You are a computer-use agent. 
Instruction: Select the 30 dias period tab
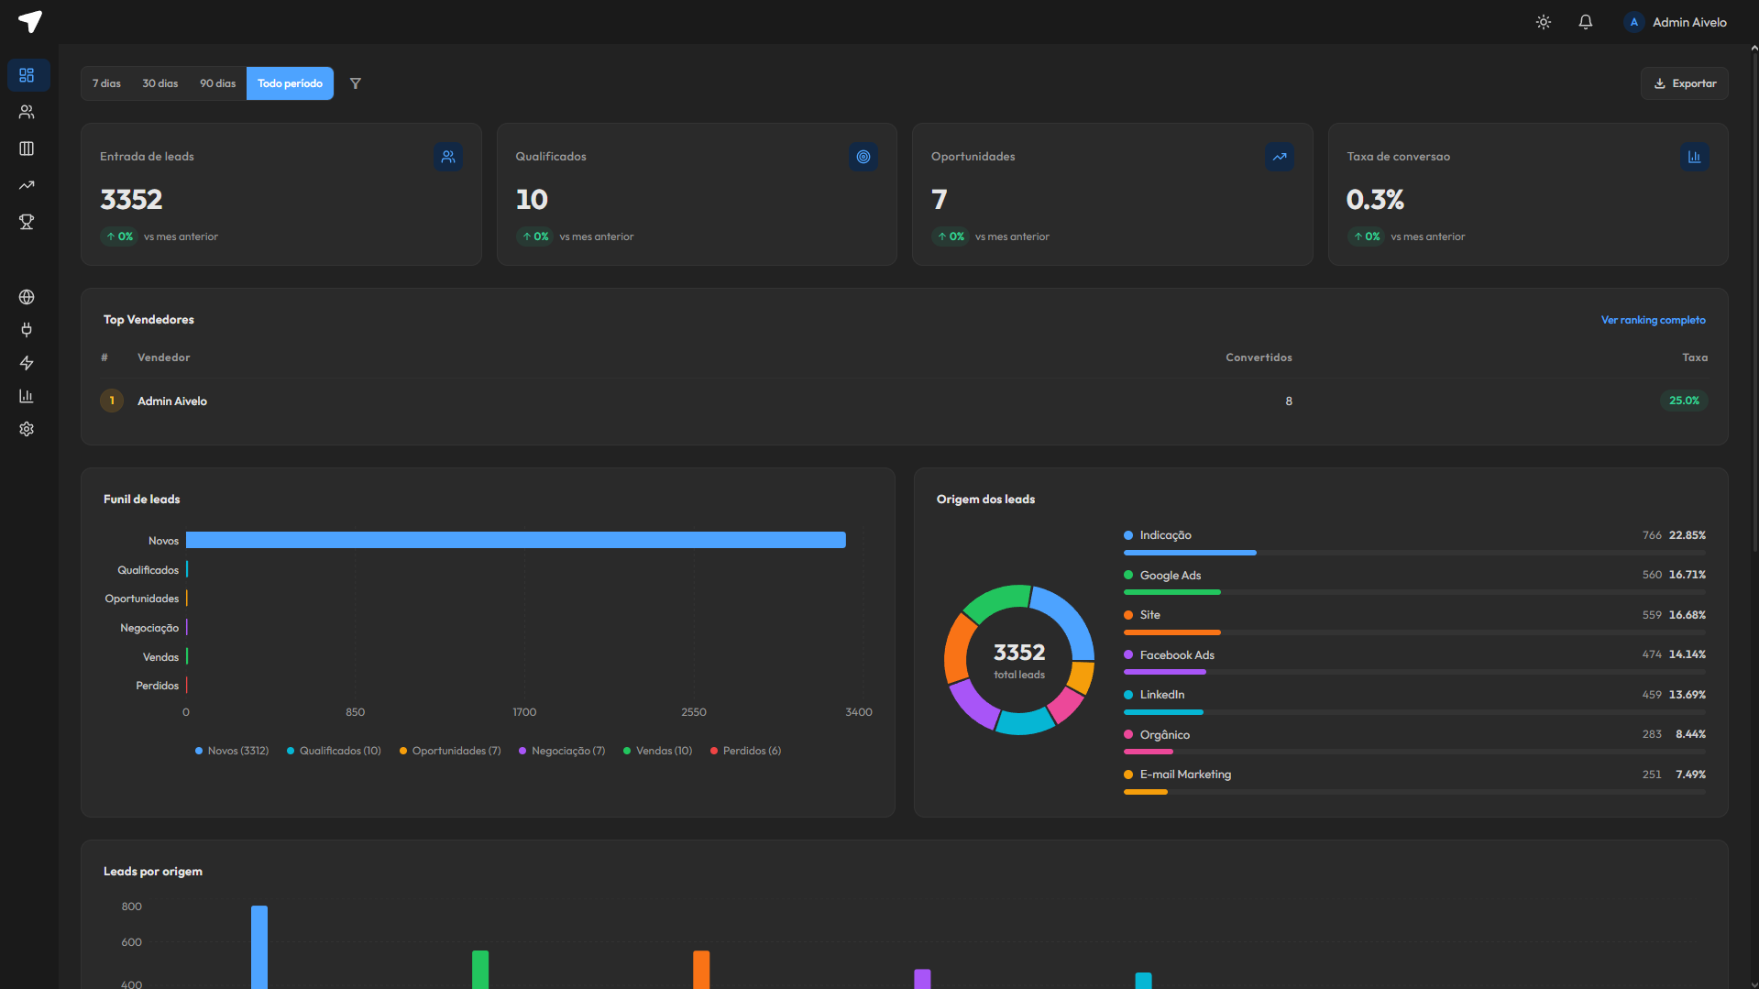click(160, 83)
